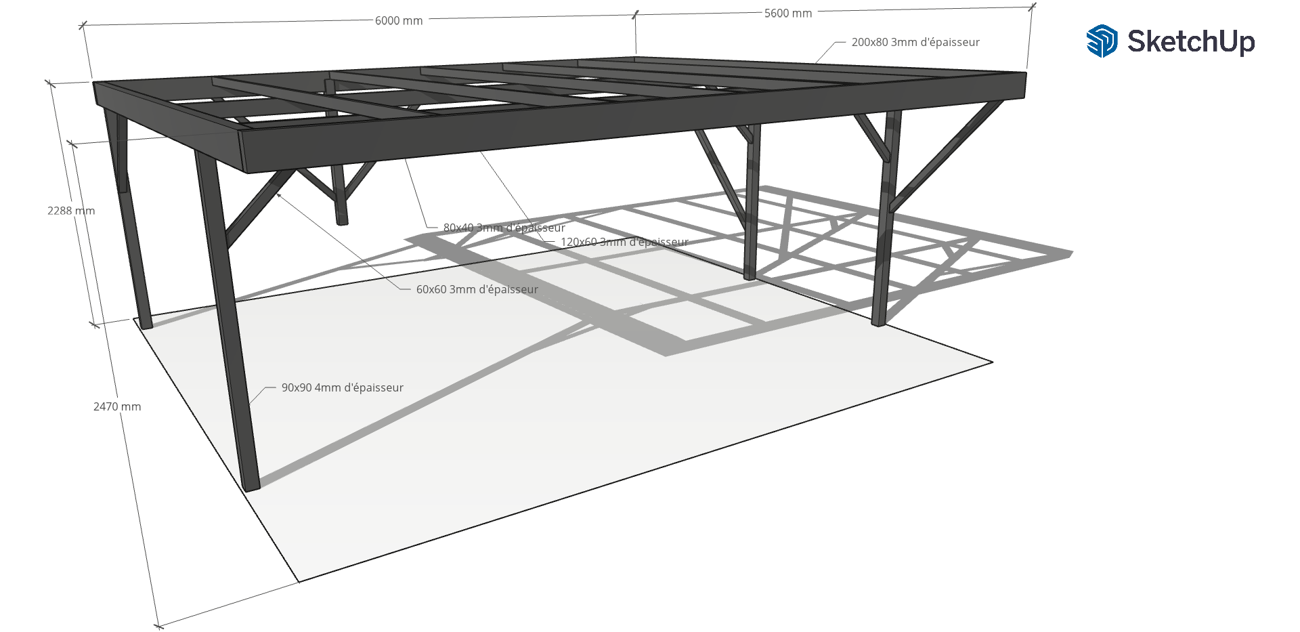Select the 6000 mm dimension label
Viewport: 1300px width, 632px height.
click(399, 21)
